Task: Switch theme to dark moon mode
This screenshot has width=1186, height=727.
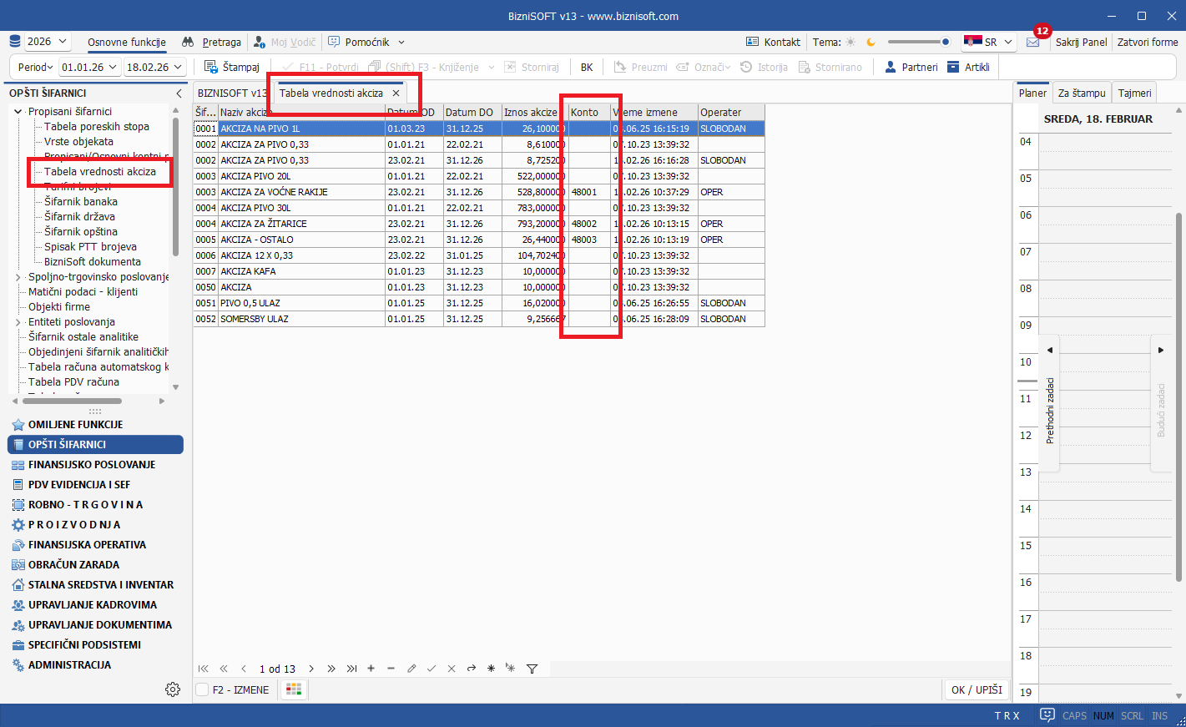Action: point(871,42)
